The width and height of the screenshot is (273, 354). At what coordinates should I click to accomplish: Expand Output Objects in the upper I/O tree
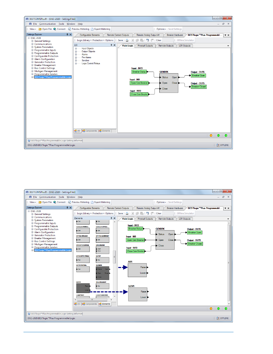coord(76,52)
